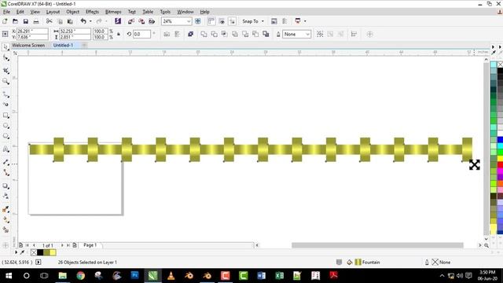This screenshot has width=503, height=283.
Task: Toggle Show Rulers button
Action: click(211, 21)
